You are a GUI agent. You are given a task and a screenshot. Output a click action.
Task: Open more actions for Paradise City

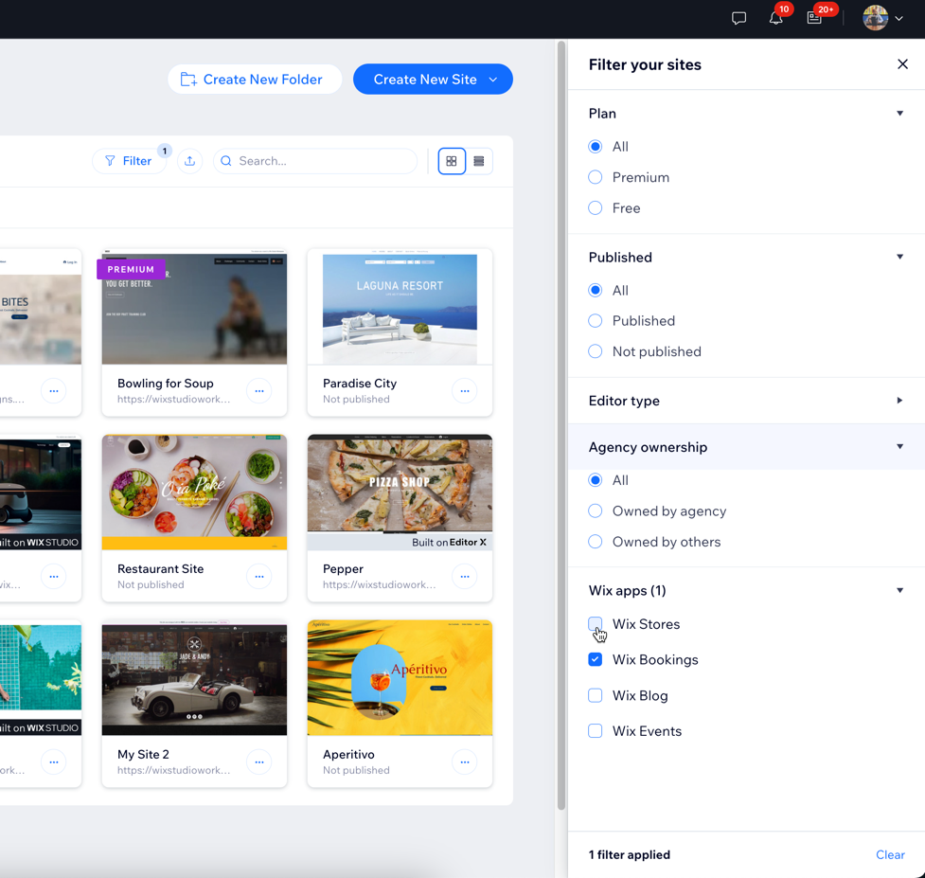click(465, 390)
